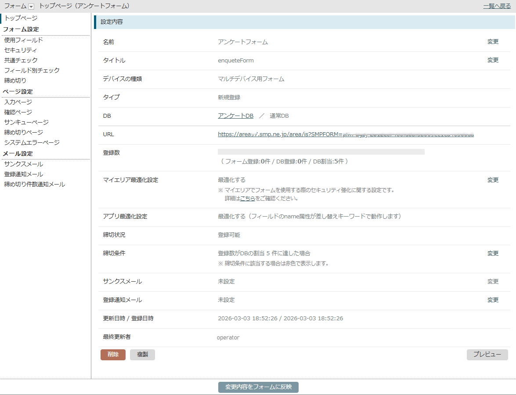Click the registration count progress bar
The height and width of the screenshot is (395, 516).
[x=321, y=152]
